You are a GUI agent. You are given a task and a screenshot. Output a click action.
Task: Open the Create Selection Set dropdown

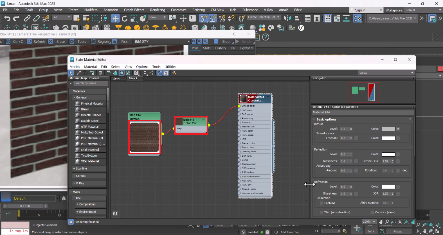[264, 17]
